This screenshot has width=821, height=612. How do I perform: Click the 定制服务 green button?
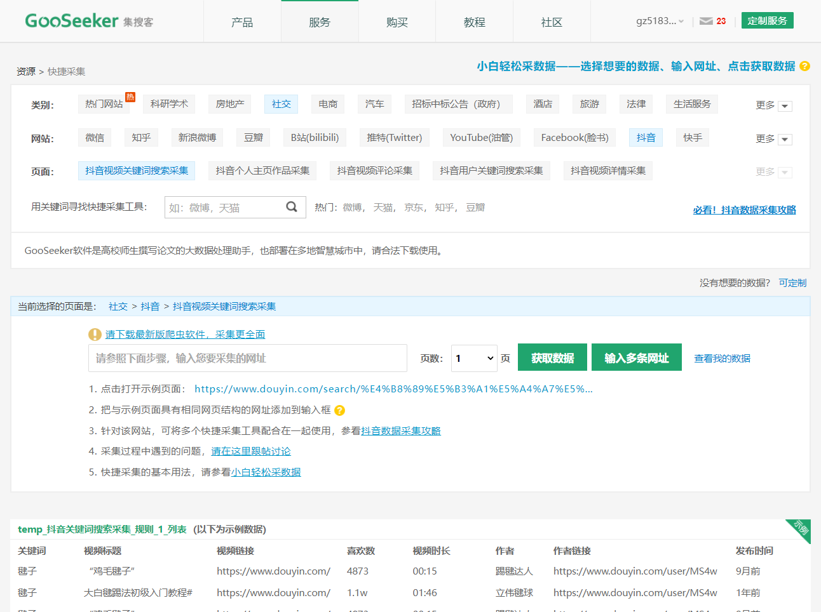[x=767, y=21]
